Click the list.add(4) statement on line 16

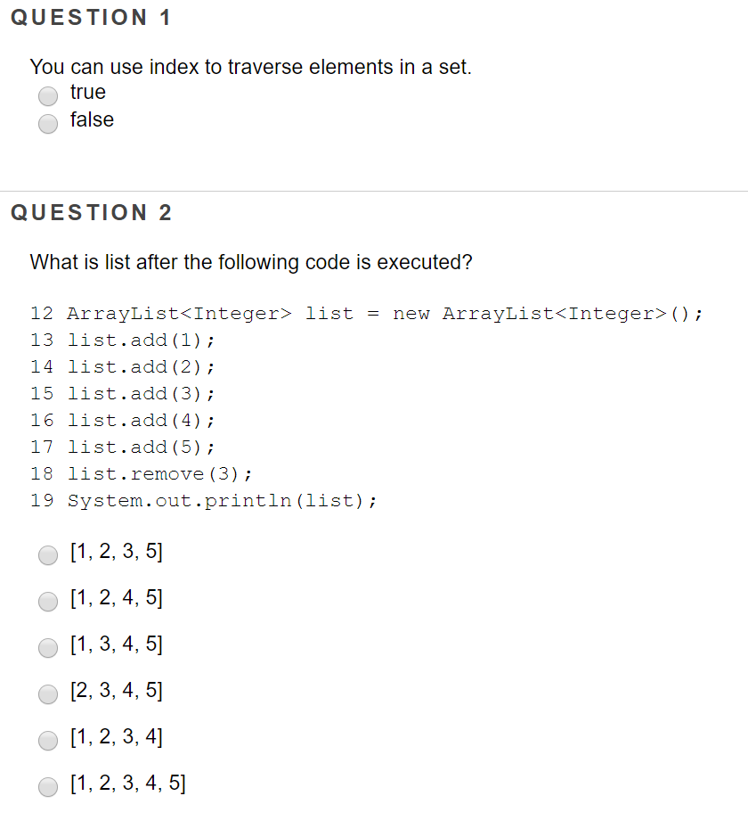[140, 420]
